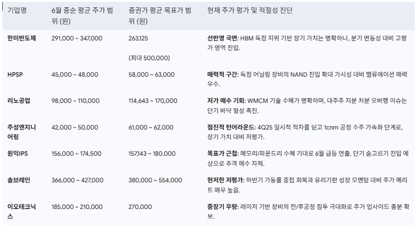
Task: Select the 원익IPS company name cell
Action: (18, 153)
